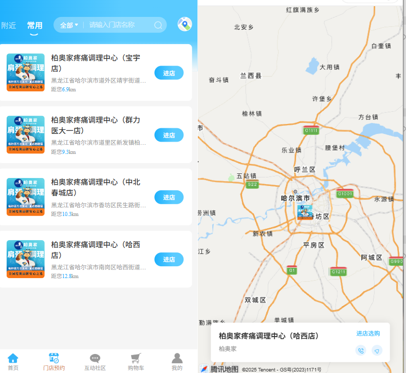Select the 门店预约 store booking tab

tap(54, 361)
